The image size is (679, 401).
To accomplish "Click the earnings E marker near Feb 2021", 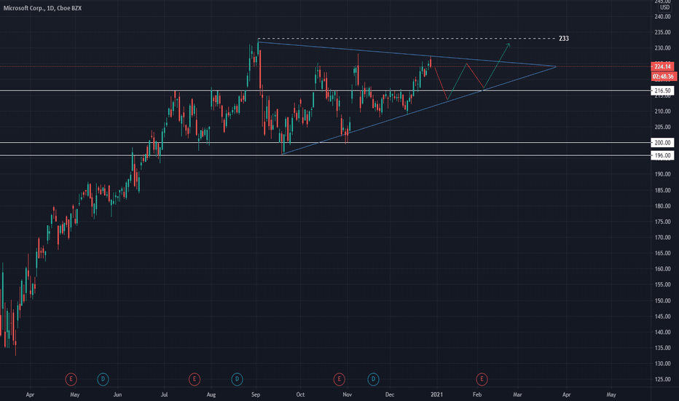I will (x=482, y=379).
